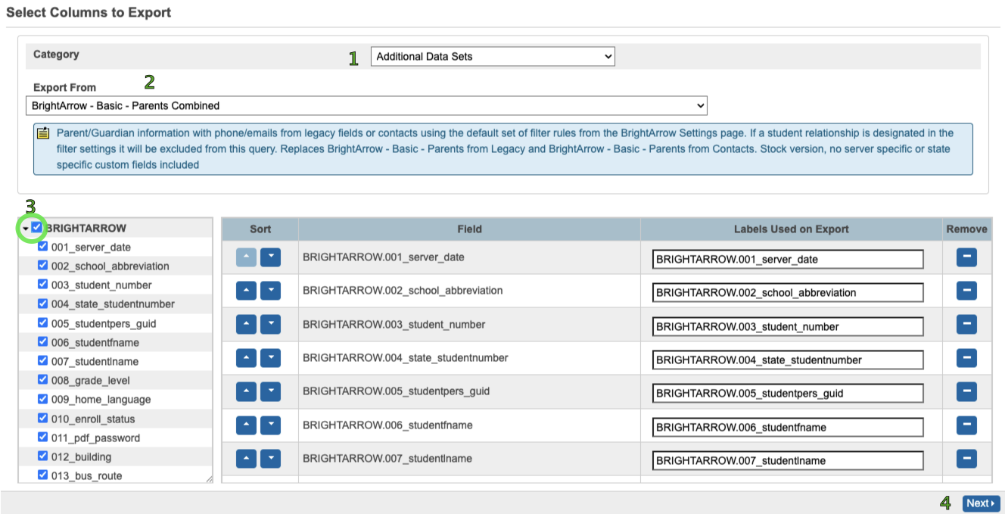Edit label for 004_state_studentnumber
Screen dimensions: 1005x514
pyautogui.click(x=788, y=360)
